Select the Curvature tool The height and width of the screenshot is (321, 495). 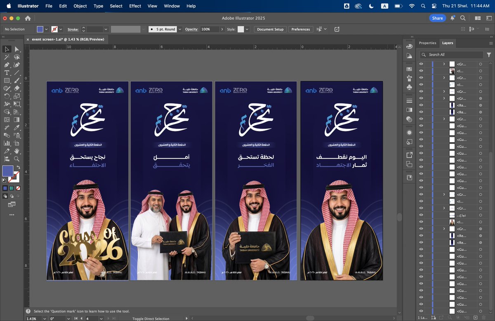(x=17, y=65)
